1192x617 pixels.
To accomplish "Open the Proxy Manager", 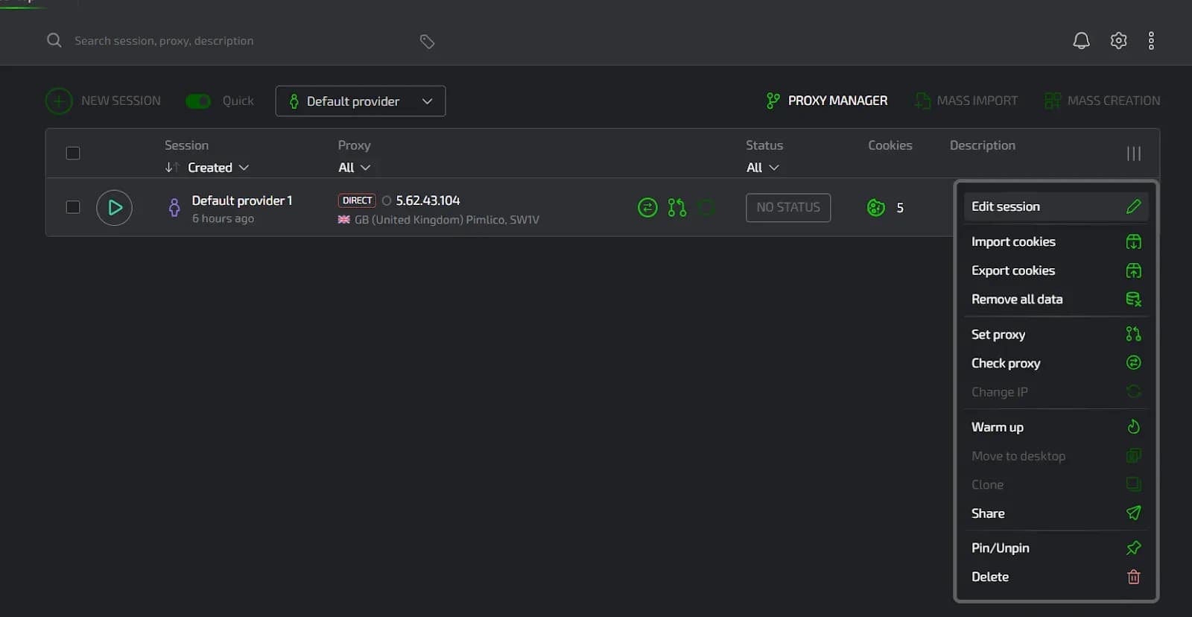I will pyautogui.click(x=827, y=101).
